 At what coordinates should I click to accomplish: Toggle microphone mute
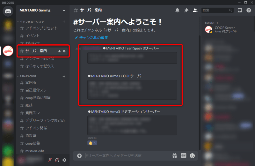tap(50, 160)
